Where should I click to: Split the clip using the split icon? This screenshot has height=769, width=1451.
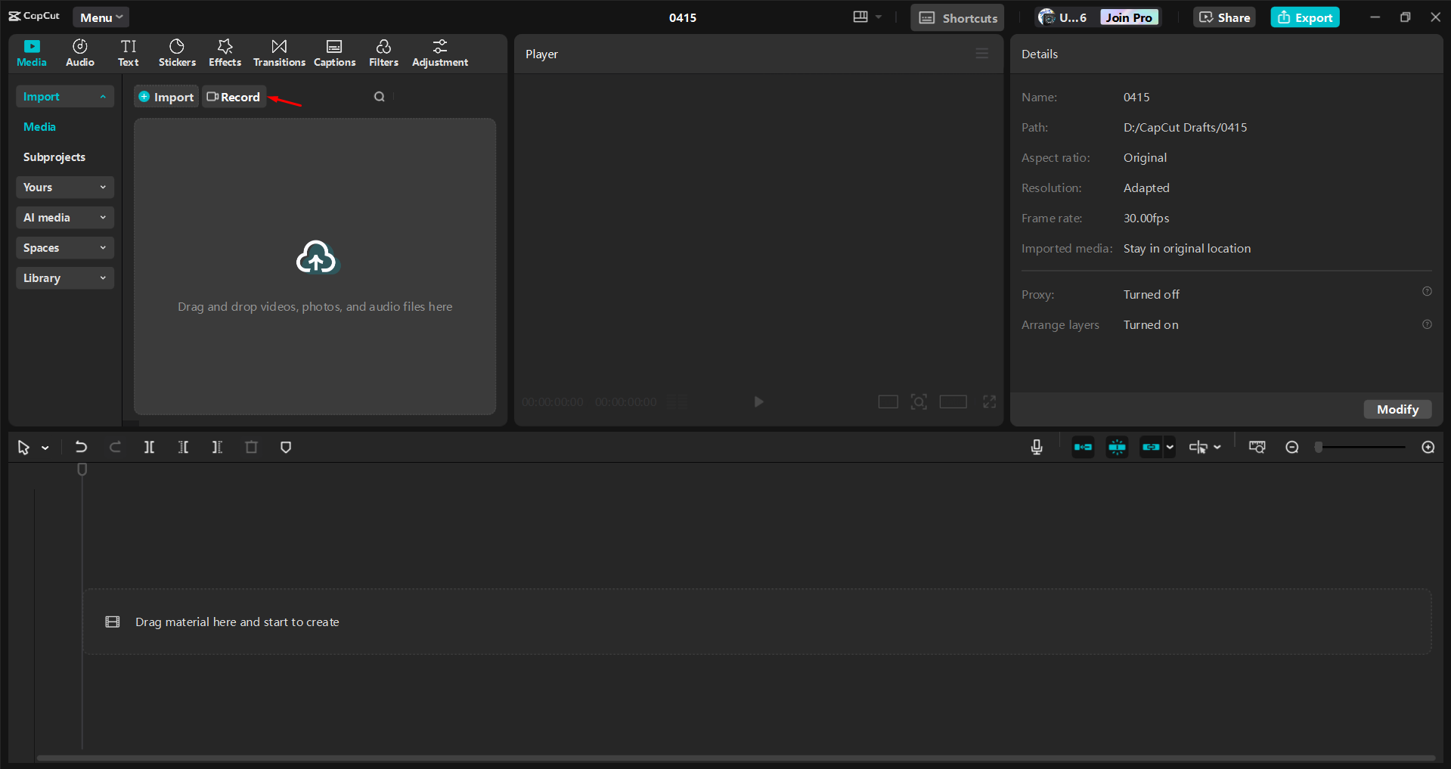[149, 447]
